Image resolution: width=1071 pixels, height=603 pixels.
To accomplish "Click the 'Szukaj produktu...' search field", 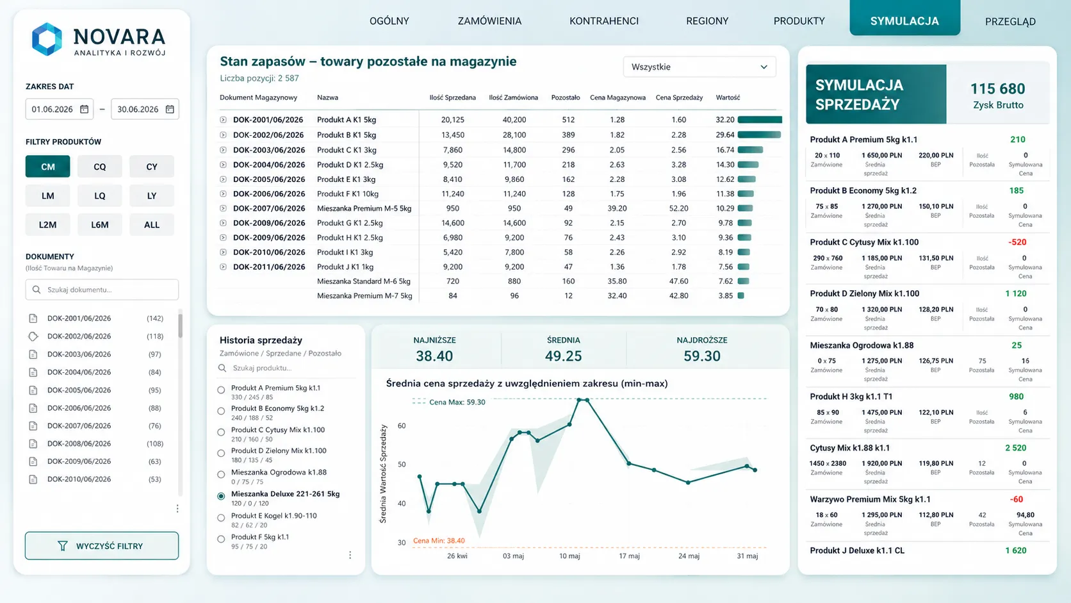I will click(286, 368).
